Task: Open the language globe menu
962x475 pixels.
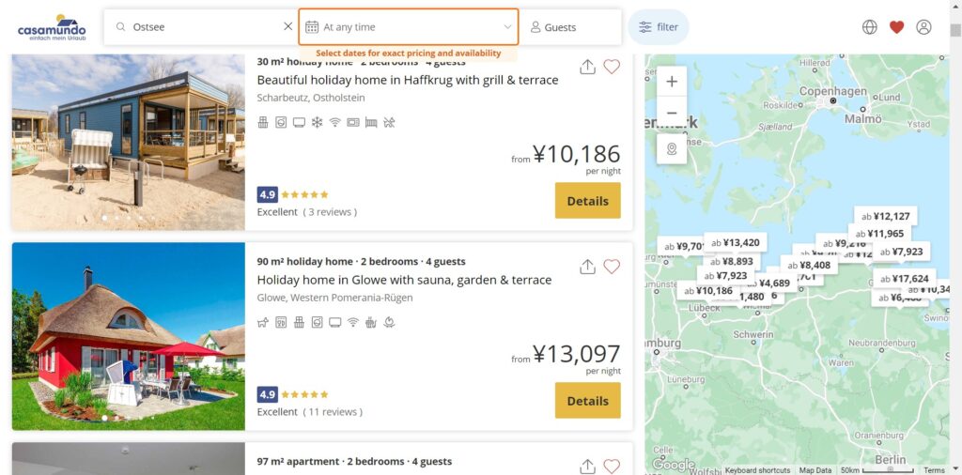Action: click(x=870, y=27)
